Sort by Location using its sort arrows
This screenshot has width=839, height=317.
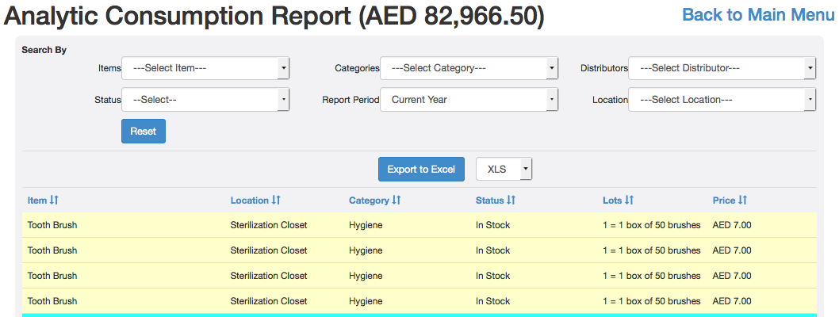pyautogui.click(x=276, y=201)
